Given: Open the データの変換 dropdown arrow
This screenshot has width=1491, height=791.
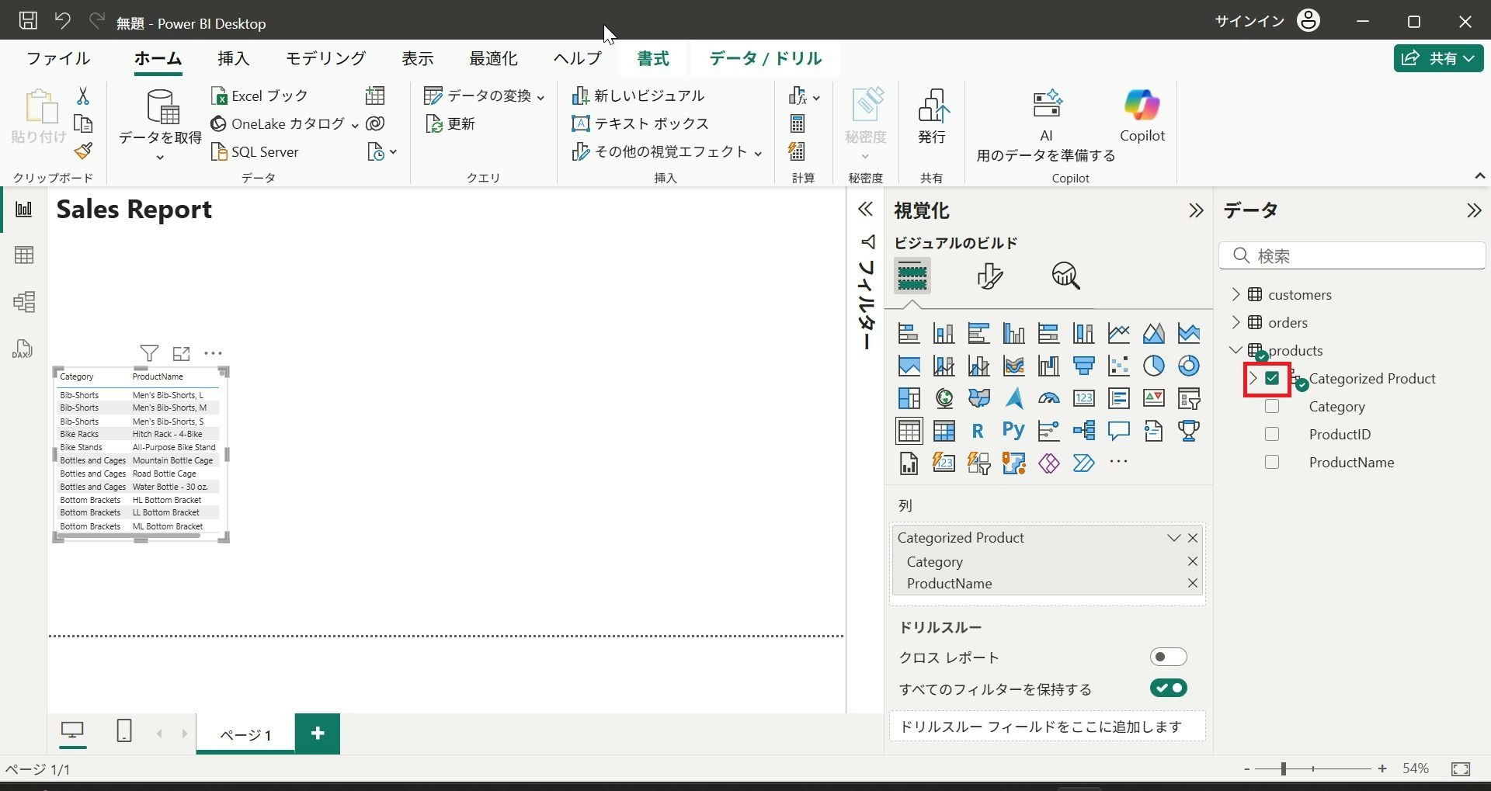Looking at the screenshot, I should pyautogui.click(x=541, y=97).
